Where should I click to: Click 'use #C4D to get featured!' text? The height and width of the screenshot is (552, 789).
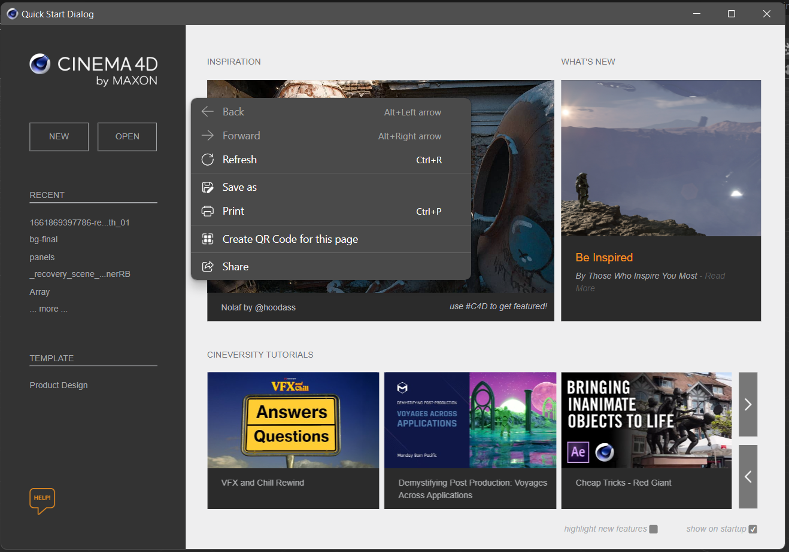click(498, 306)
